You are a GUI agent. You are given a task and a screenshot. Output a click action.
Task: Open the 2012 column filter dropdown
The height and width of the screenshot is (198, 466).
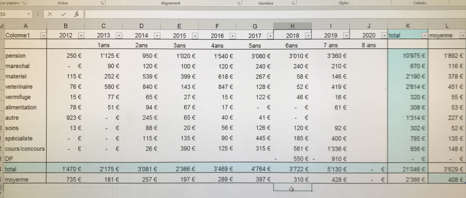point(81,36)
